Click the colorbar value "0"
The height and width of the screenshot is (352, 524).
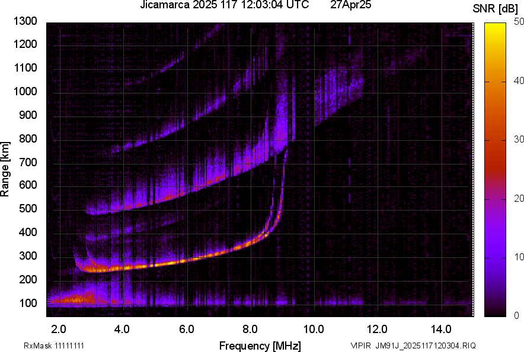(x=517, y=315)
